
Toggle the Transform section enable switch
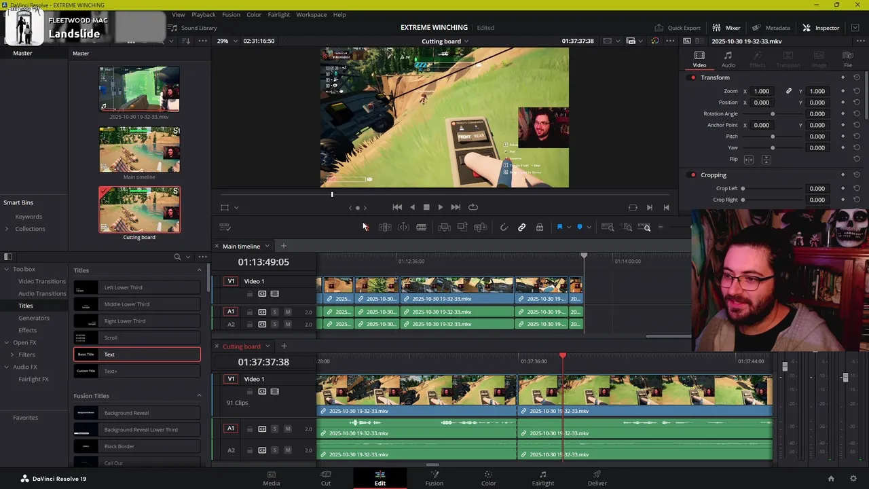coord(692,77)
